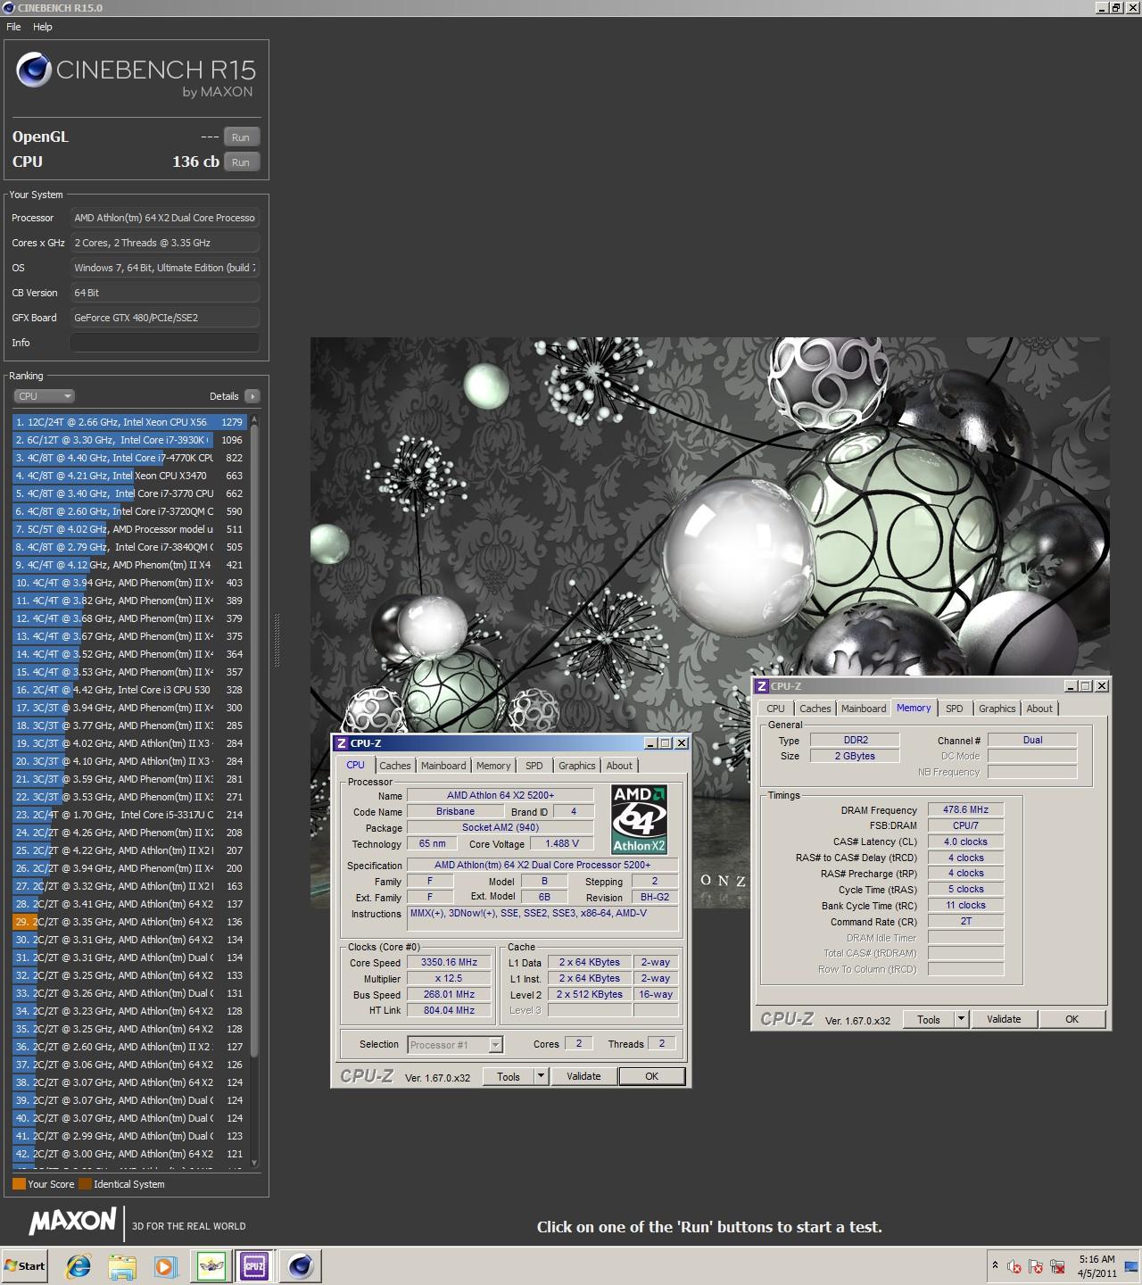Screen dimensions: 1142x1285
Task: Click OK in CPU-Z CPU window
Action: pyautogui.click(x=652, y=1077)
